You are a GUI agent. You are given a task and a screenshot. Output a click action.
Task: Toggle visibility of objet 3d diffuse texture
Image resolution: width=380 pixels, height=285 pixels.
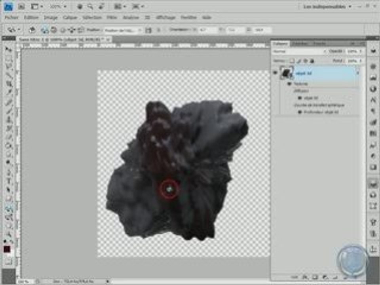tap(300, 98)
